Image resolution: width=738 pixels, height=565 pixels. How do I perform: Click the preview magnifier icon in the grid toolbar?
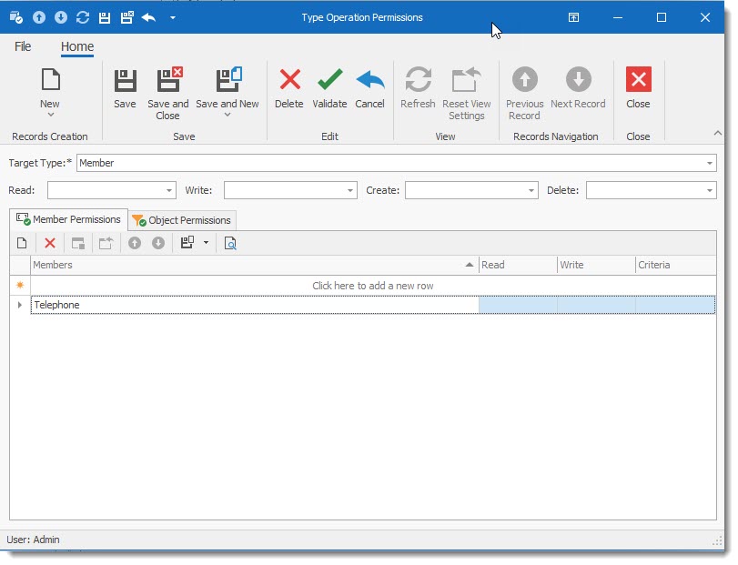230,244
